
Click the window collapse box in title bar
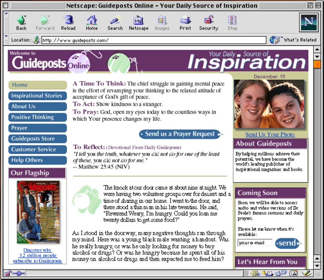pos(318,5)
